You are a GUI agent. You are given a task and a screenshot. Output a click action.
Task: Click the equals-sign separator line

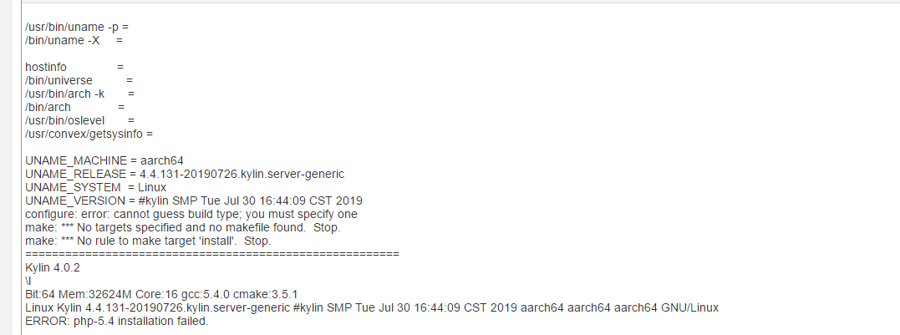(x=212, y=252)
